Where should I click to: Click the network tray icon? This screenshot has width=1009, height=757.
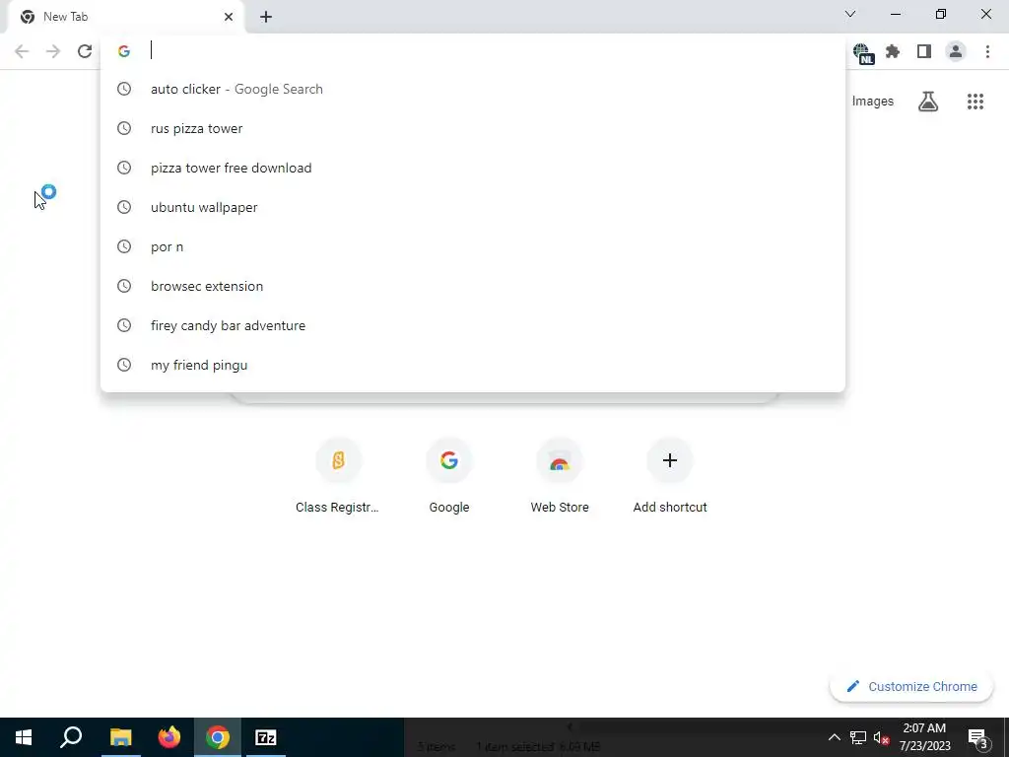[x=858, y=737]
